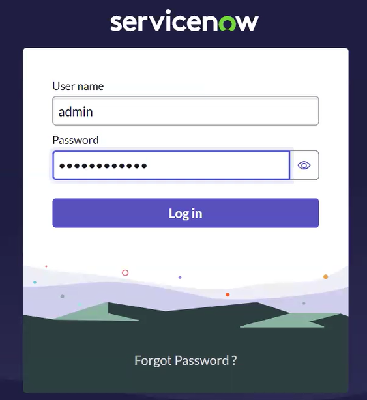Click the gray dot on the right slope
The width and height of the screenshot is (367, 400).
pyautogui.click(x=304, y=304)
